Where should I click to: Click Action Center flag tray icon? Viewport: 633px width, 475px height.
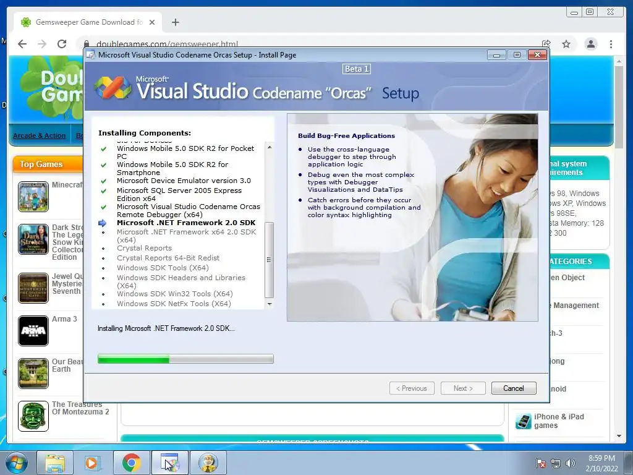[540, 463]
